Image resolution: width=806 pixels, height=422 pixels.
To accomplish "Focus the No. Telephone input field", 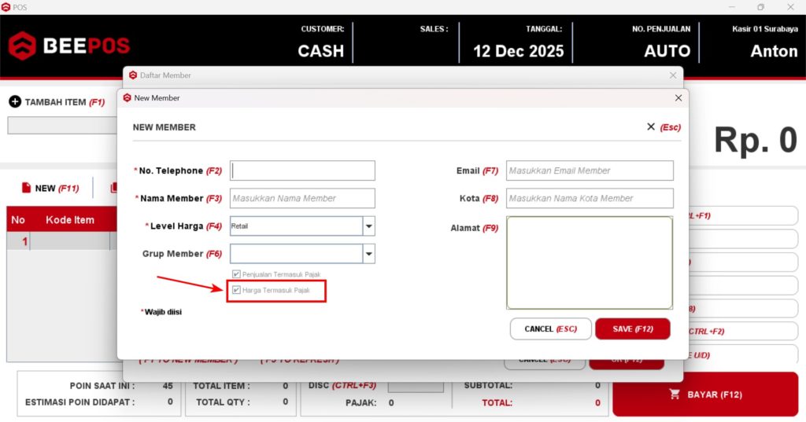I will tap(302, 171).
